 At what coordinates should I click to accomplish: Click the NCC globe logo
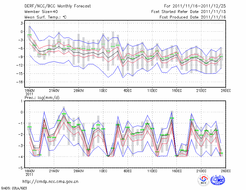click(219, 180)
